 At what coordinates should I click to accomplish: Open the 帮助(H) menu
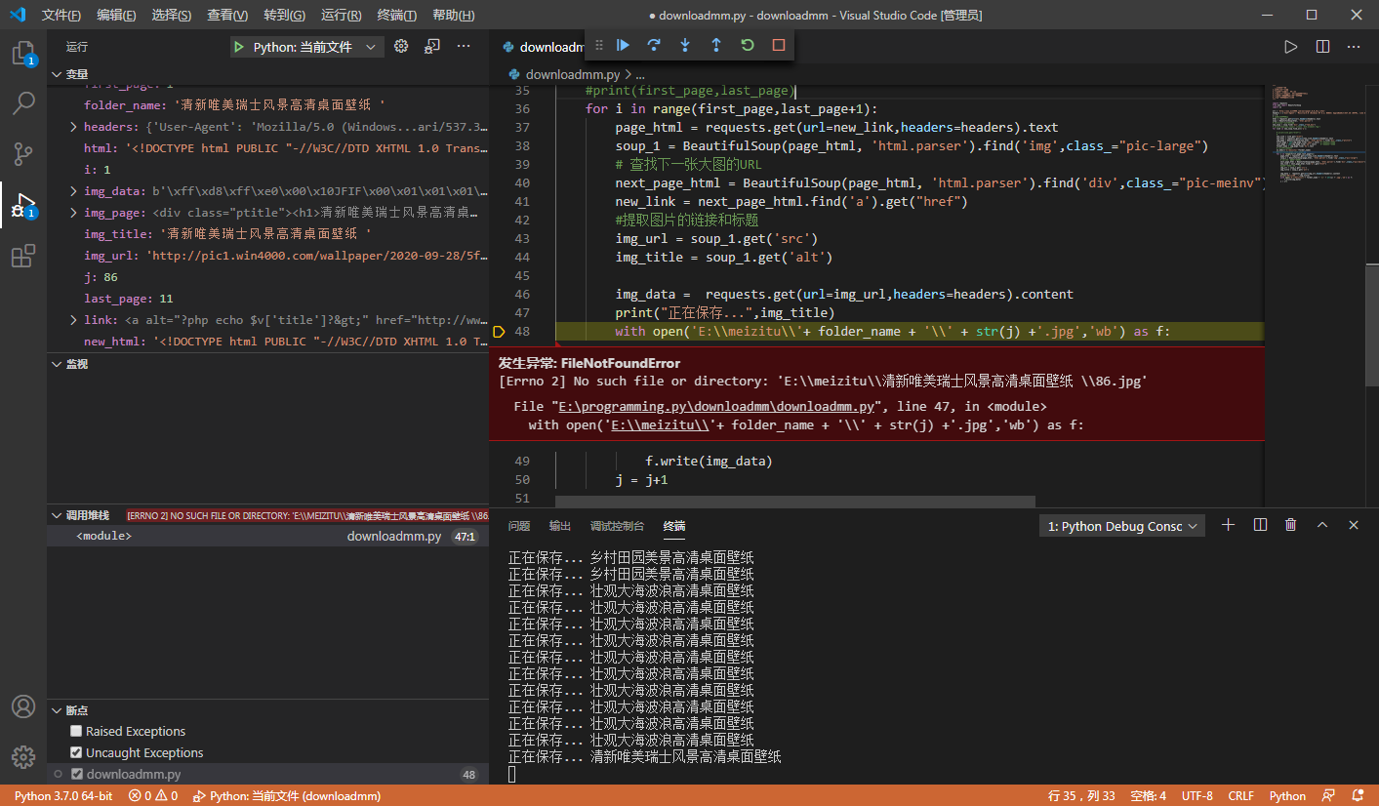tap(454, 16)
